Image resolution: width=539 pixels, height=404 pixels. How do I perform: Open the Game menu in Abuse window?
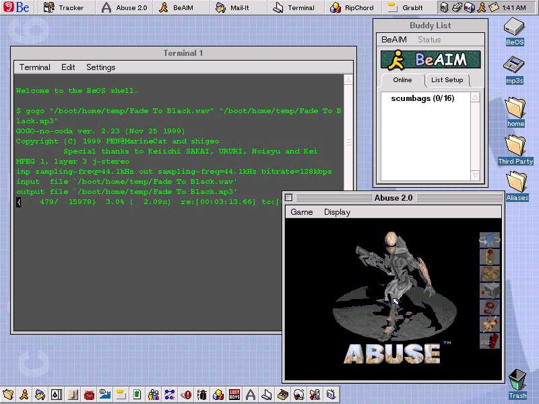click(x=301, y=212)
